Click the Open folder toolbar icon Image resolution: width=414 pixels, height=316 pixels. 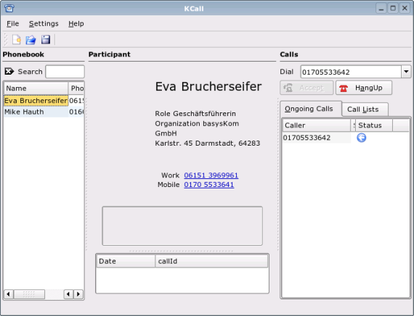(x=31, y=40)
